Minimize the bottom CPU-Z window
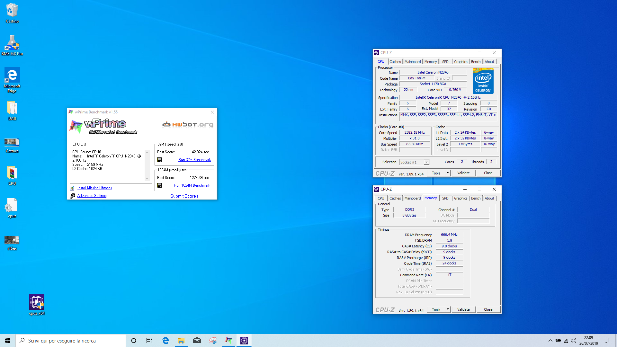The width and height of the screenshot is (617, 347). click(465, 189)
